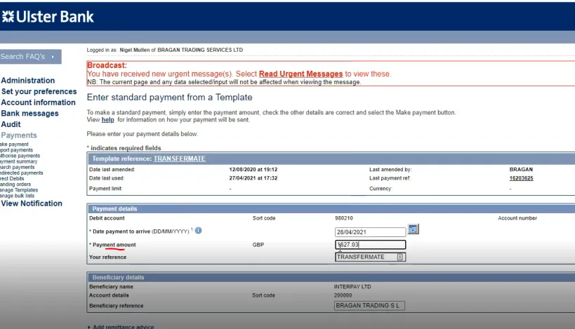
Task: Open Redirected payments sidebar link
Action: [x=21, y=173]
